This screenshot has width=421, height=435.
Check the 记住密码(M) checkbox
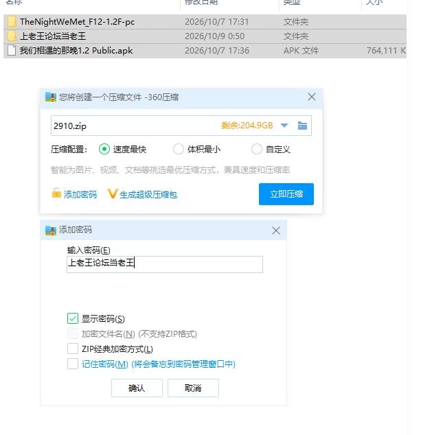(x=73, y=364)
